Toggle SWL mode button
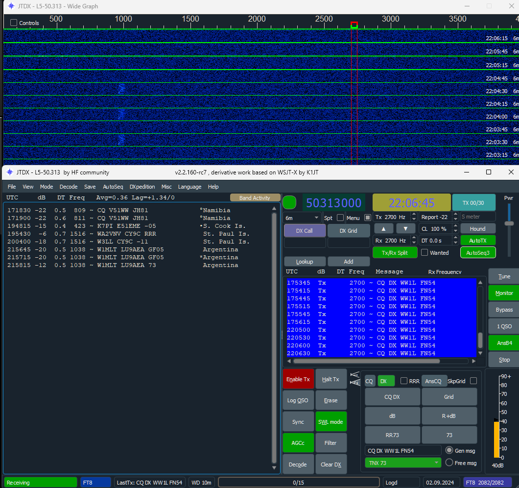 (x=330, y=422)
